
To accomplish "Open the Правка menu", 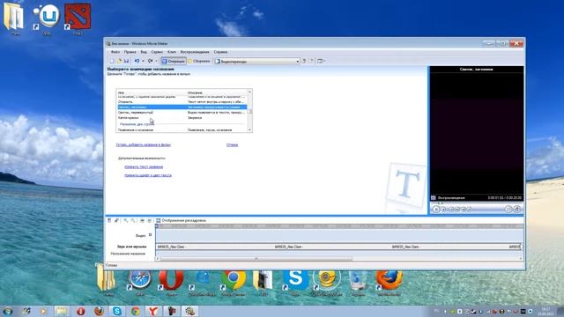I will click(130, 52).
